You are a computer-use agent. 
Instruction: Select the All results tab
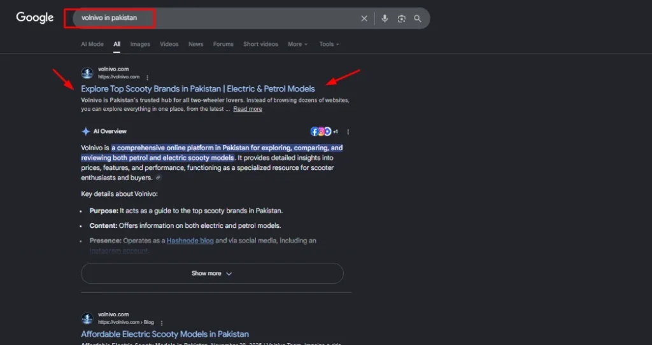click(117, 44)
